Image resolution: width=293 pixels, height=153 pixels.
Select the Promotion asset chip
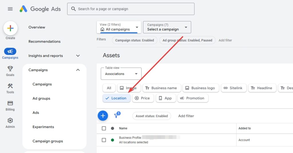click(193, 98)
